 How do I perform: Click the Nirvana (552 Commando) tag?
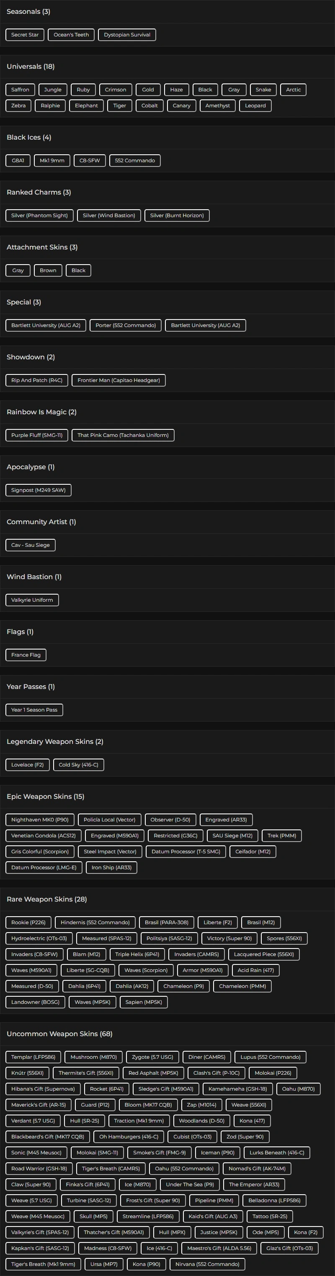click(207, 1264)
